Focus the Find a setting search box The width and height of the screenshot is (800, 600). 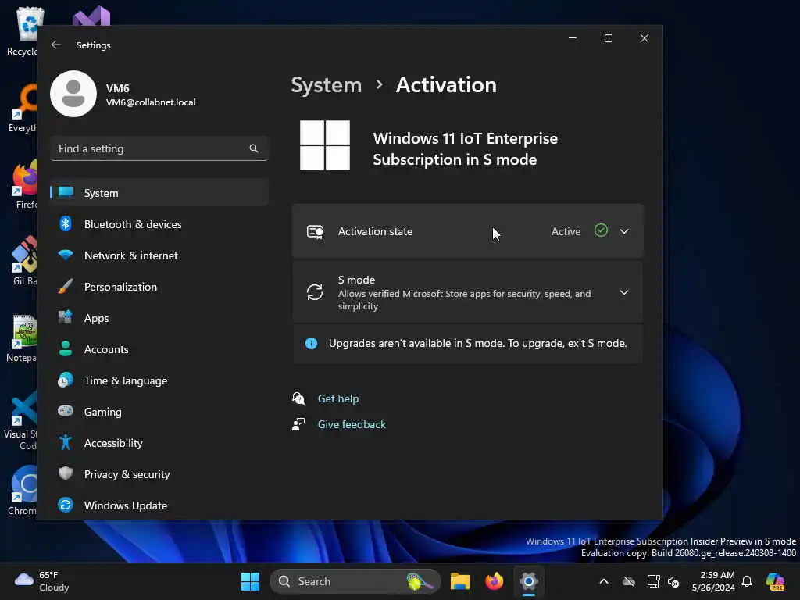(159, 148)
